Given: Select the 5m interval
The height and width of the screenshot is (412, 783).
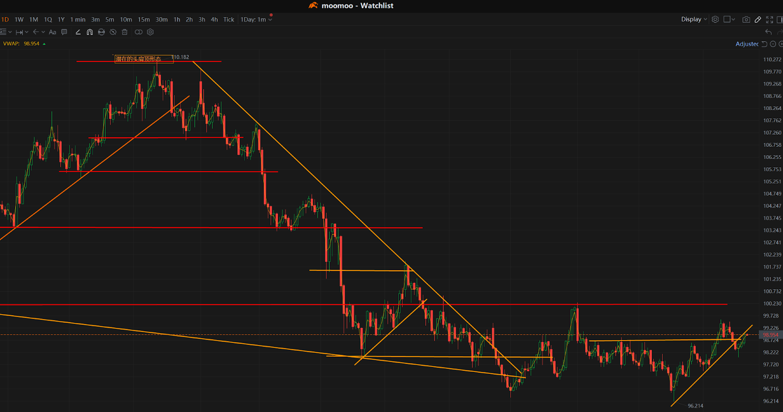Looking at the screenshot, I should [110, 20].
